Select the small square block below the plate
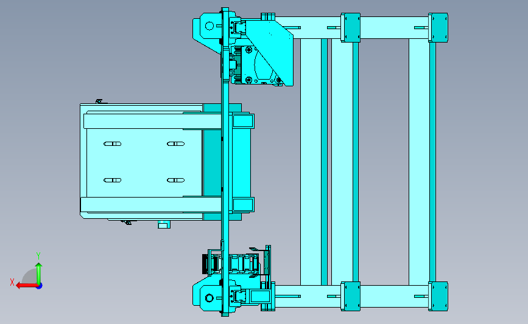Image resolution: width=528 pixels, height=324 pixels. point(164,224)
